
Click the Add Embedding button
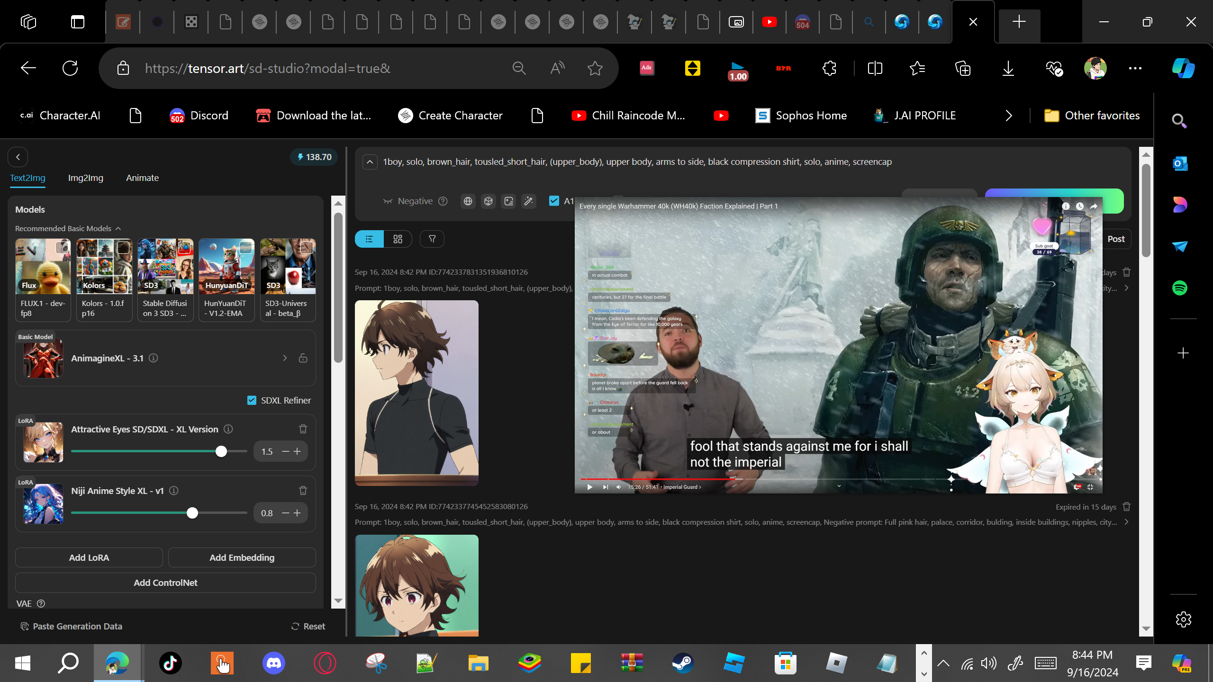click(x=242, y=557)
